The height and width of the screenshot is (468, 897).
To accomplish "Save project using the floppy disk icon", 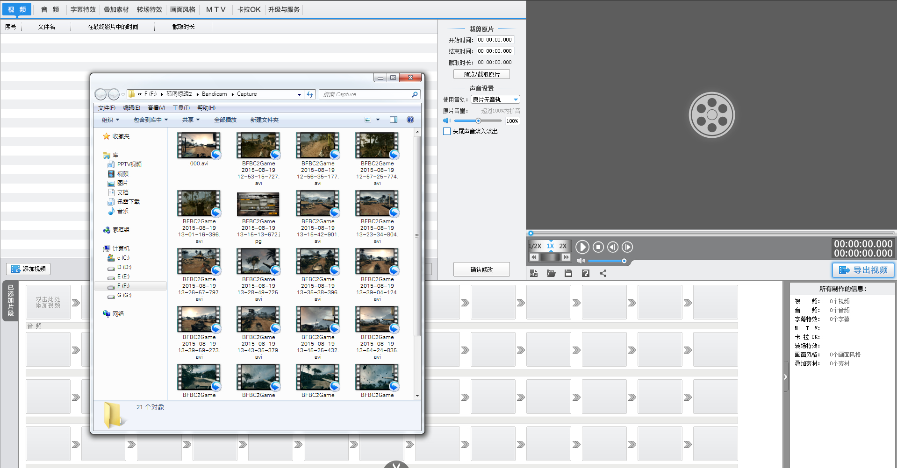I will coord(568,273).
